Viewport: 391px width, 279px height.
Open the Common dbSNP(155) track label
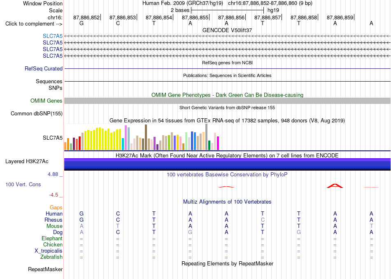tap(37, 113)
